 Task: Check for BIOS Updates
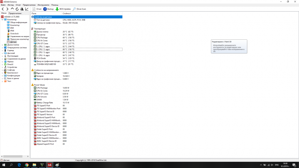pyautogui.click(x=63, y=9)
